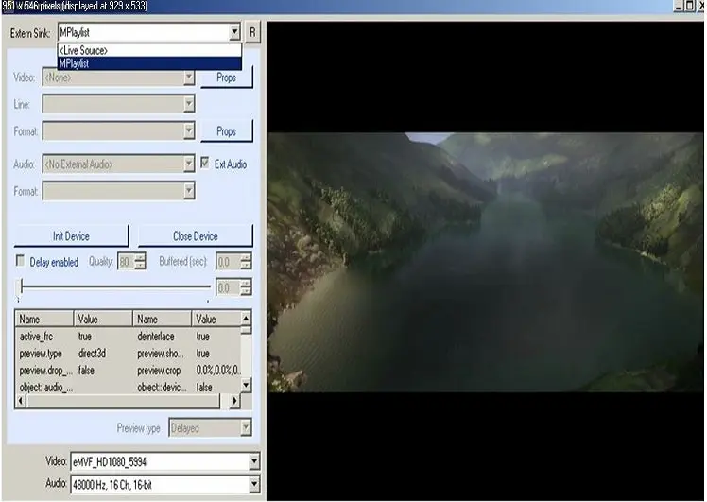Toggle the Ext Audio checkbox
The width and height of the screenshot is (707, 502).
click(x=206, y=164)
